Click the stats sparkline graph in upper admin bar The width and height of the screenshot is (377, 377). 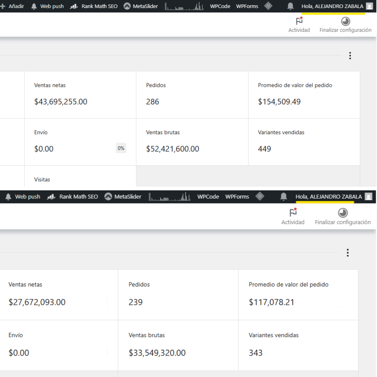click(x=184, y=6)
